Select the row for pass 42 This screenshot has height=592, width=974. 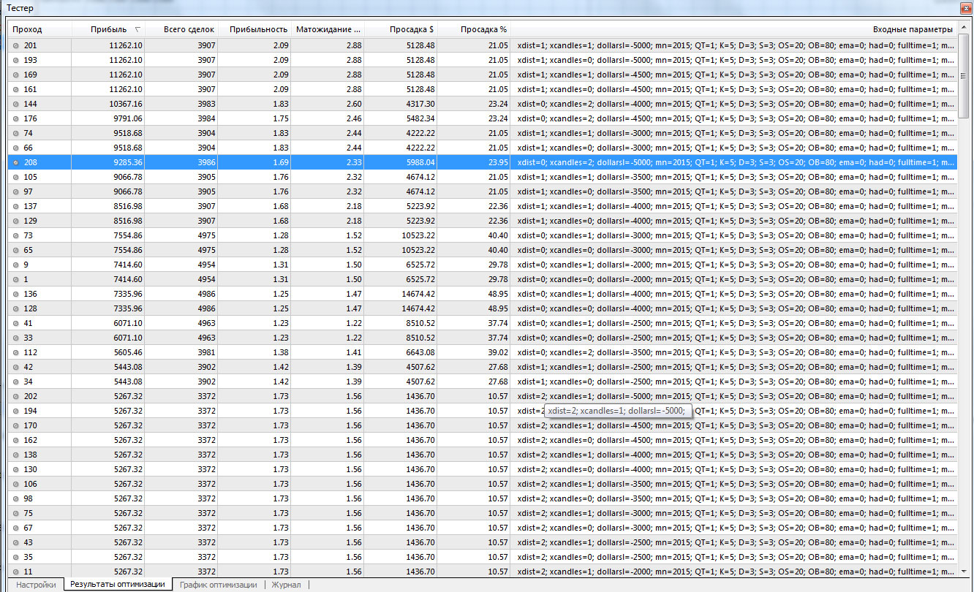pyautogui.click(x=483, y=367)
